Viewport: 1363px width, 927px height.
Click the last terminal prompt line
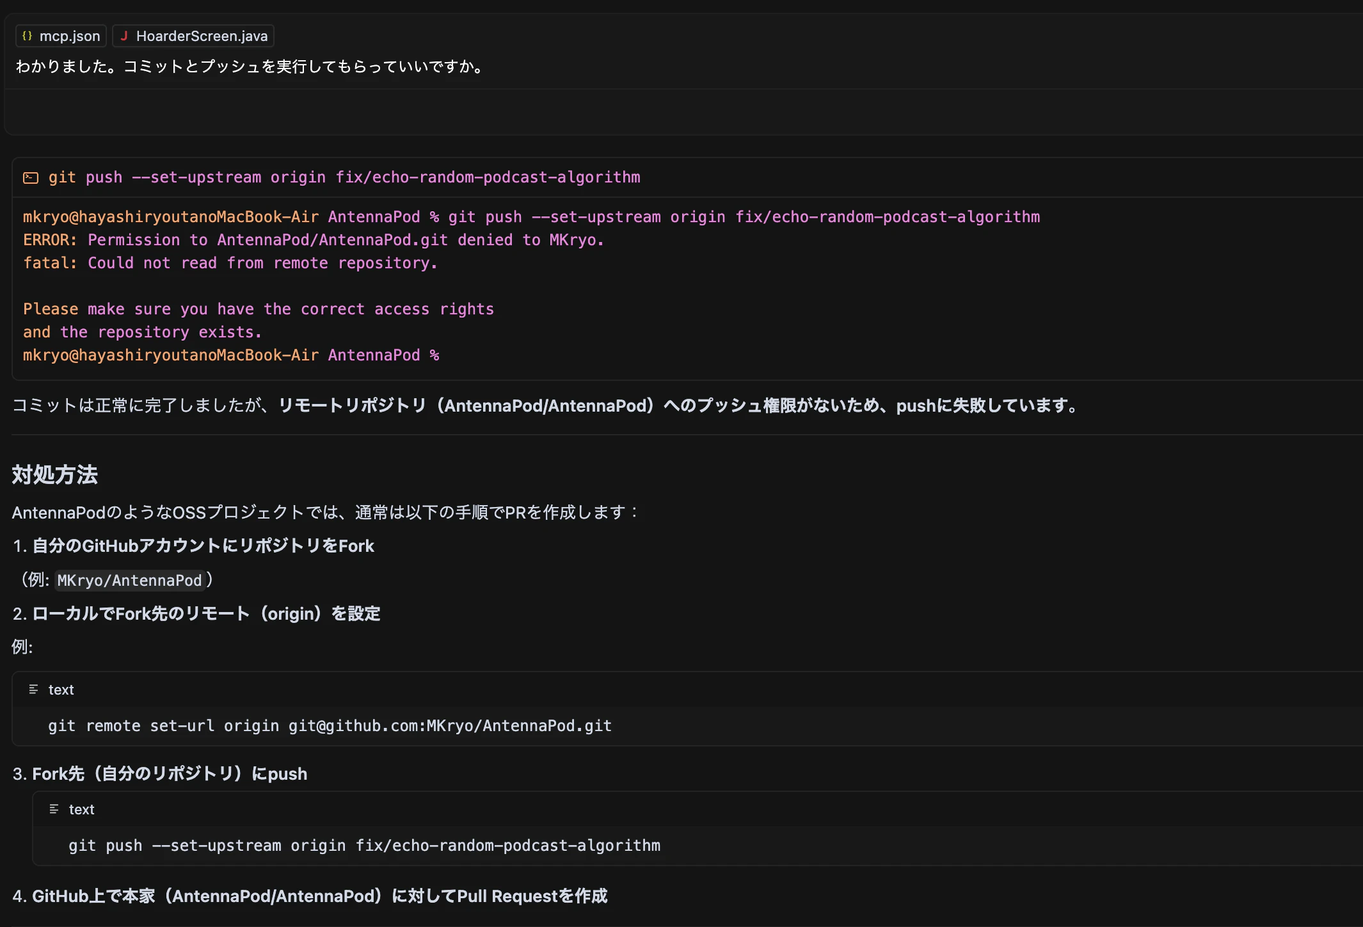pos(231,355)
